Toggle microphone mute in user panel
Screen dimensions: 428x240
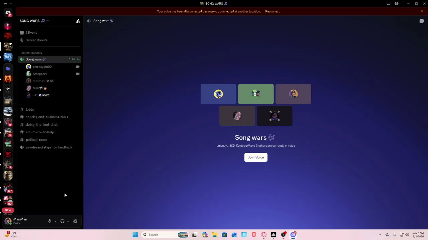[49, 221]
